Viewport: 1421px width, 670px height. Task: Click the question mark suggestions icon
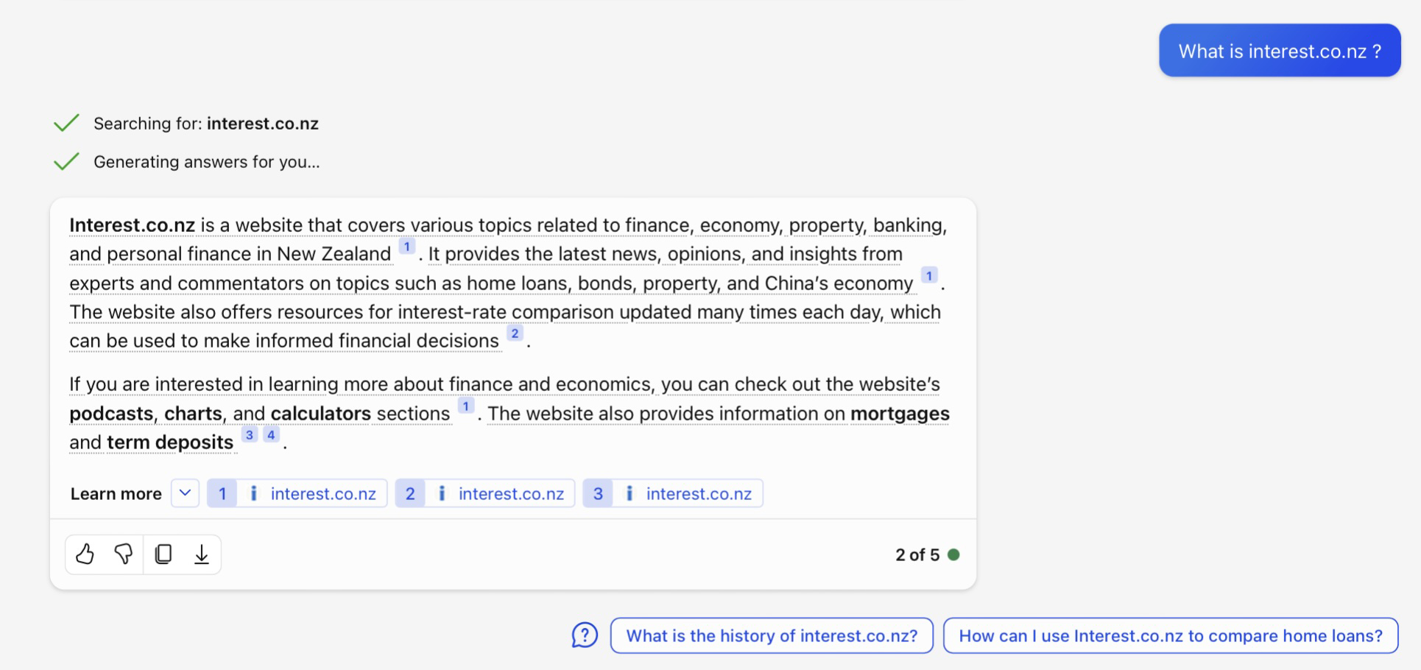[585, 635]
